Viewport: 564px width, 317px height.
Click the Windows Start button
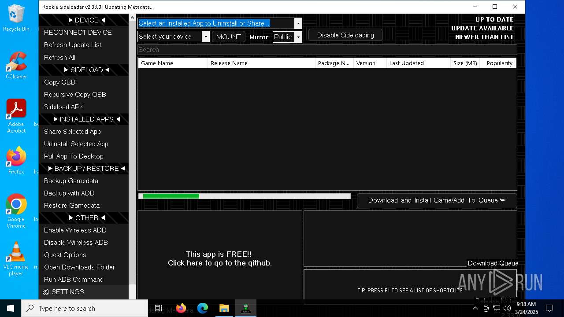(x=11, y=308)
